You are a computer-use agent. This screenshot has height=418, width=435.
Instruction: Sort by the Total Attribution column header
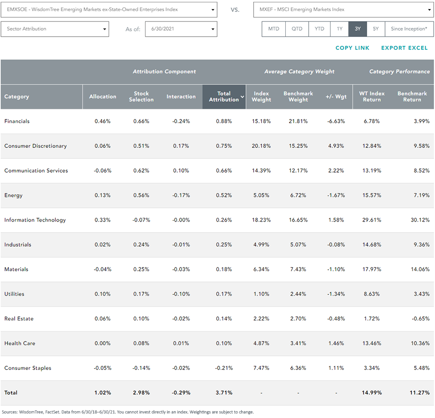(224, 97)
